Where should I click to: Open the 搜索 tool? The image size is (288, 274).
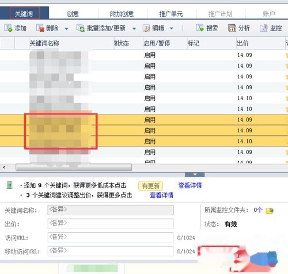[x=207, y=28]
